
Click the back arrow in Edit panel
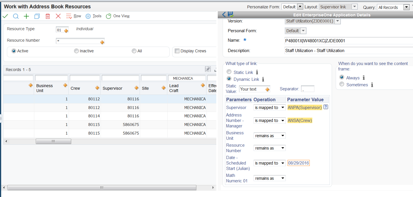(x=224, y=14)
